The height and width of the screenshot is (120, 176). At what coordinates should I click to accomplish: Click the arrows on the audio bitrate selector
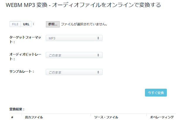98,55
